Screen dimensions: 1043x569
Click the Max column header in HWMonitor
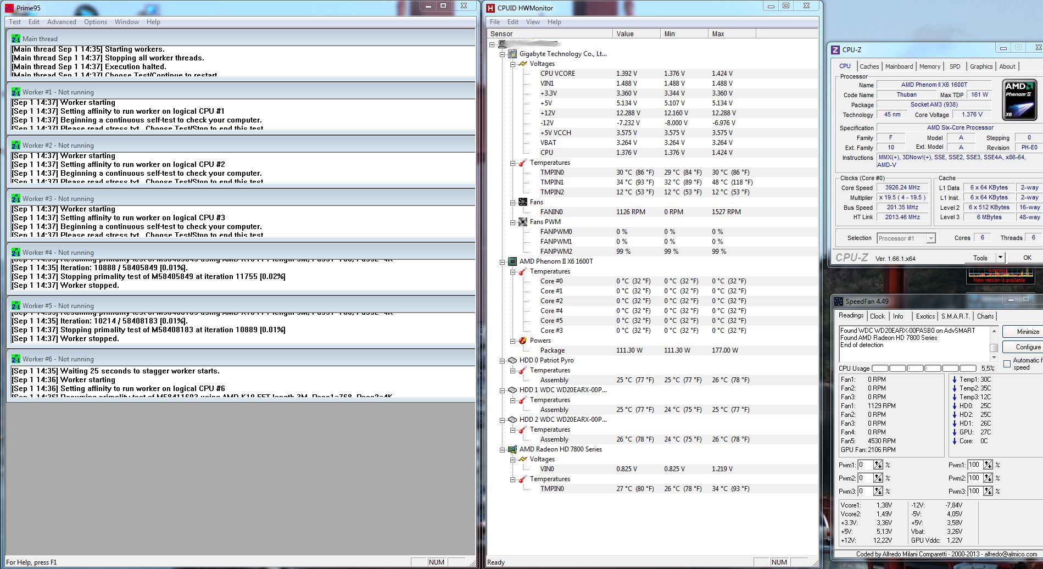732,34
